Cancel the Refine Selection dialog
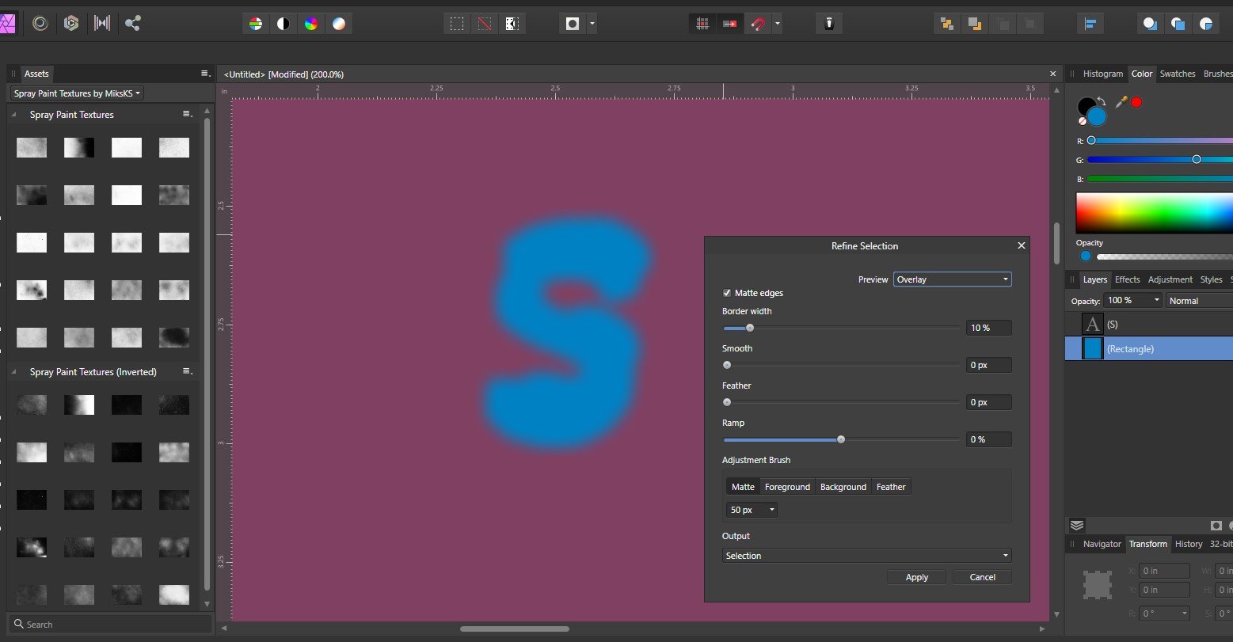This screenshot has height=642, width=1233. (x=982, y=577)
